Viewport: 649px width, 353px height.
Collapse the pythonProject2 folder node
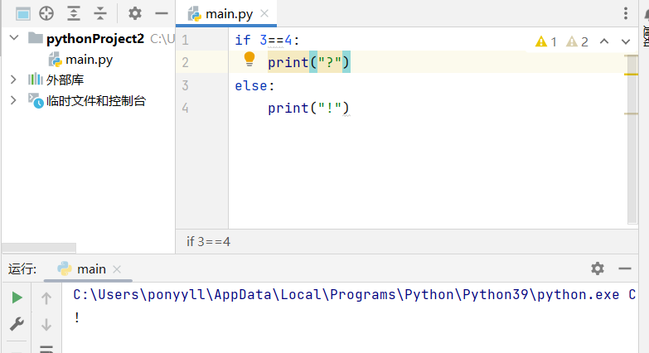click(x=14, y=38)
